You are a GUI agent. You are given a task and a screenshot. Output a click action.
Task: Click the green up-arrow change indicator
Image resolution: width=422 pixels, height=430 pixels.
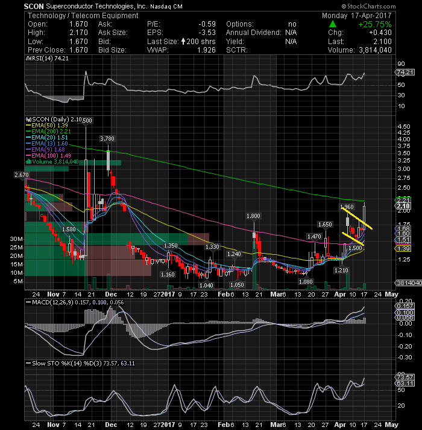coord(333,24)
